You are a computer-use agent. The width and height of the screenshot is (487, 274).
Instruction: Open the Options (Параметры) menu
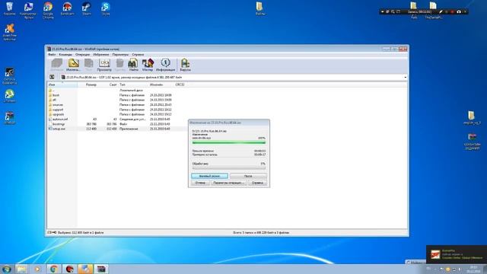[x=120, y=54]
